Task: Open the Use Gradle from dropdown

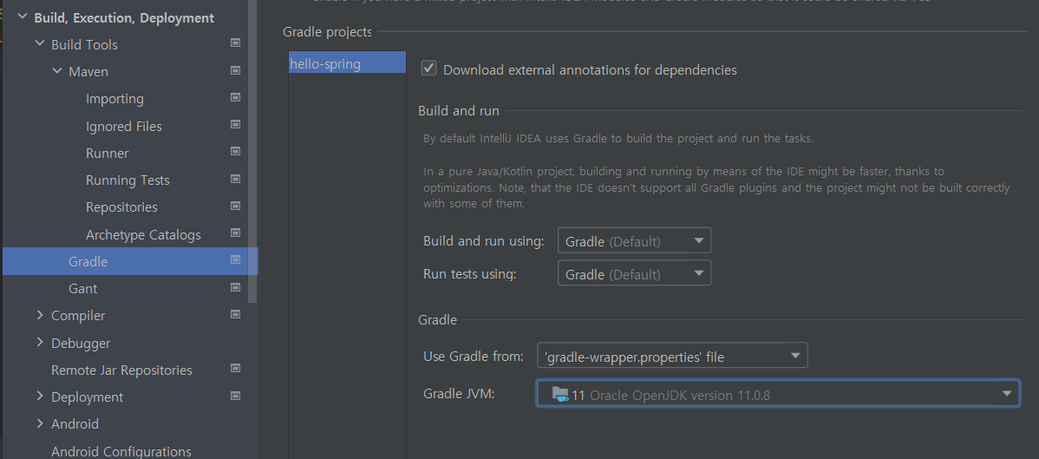Action: point(672,357)
